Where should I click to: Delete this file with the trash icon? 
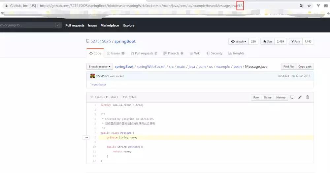click(308, 97)
